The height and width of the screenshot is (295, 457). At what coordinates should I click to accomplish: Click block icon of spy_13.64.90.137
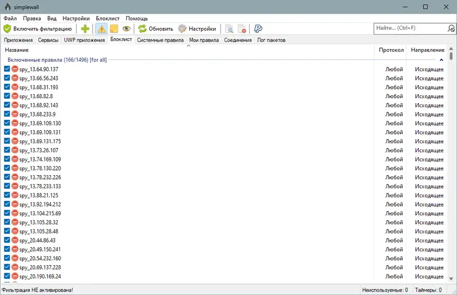15,69
